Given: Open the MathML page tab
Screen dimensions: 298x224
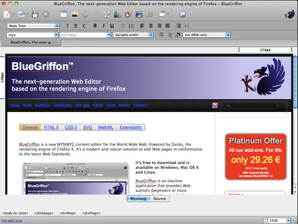Looking at the screenshot, I should [106, 127].
